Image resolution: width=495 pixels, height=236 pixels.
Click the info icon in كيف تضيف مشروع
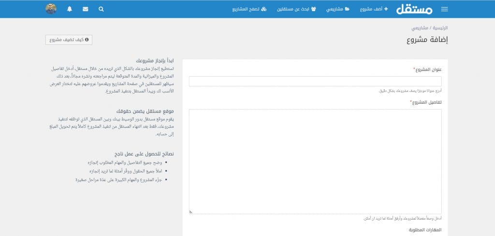tap(87, 40)
